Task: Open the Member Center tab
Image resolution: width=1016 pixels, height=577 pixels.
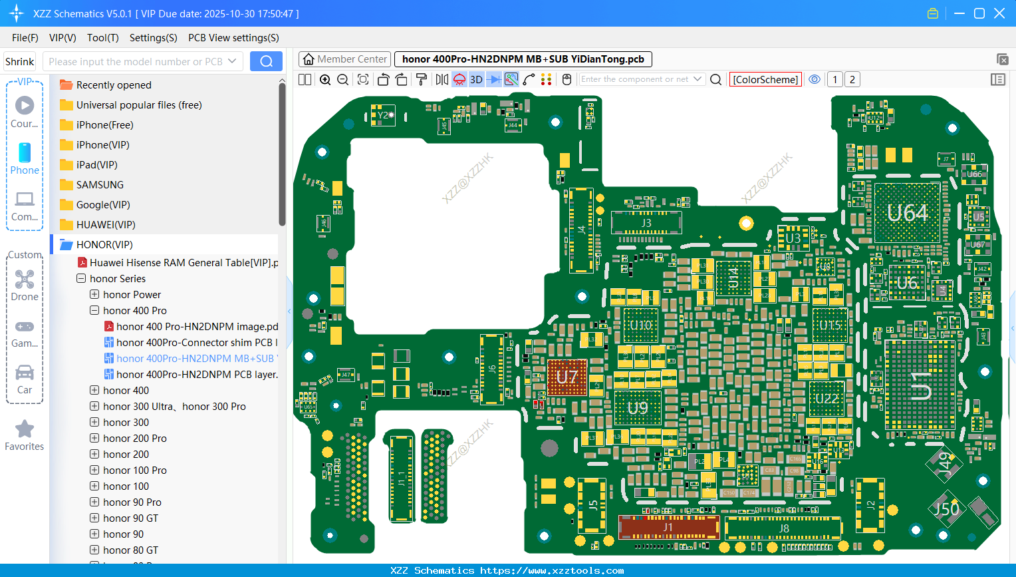Action: pos(344,59)
